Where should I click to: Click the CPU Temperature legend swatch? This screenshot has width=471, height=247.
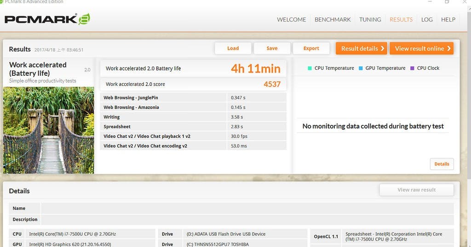[310, 68]
